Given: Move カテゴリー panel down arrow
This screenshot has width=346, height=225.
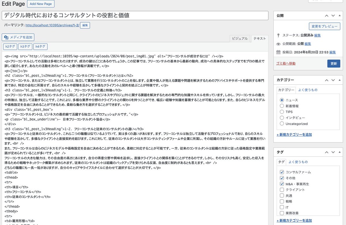Looking at the screenshot, I should [333, 80].
